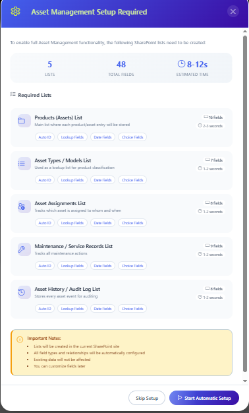249x413 pixels.
Task: Click Choice Fields tag under Asset Assignments List
Action: [132, 223]
